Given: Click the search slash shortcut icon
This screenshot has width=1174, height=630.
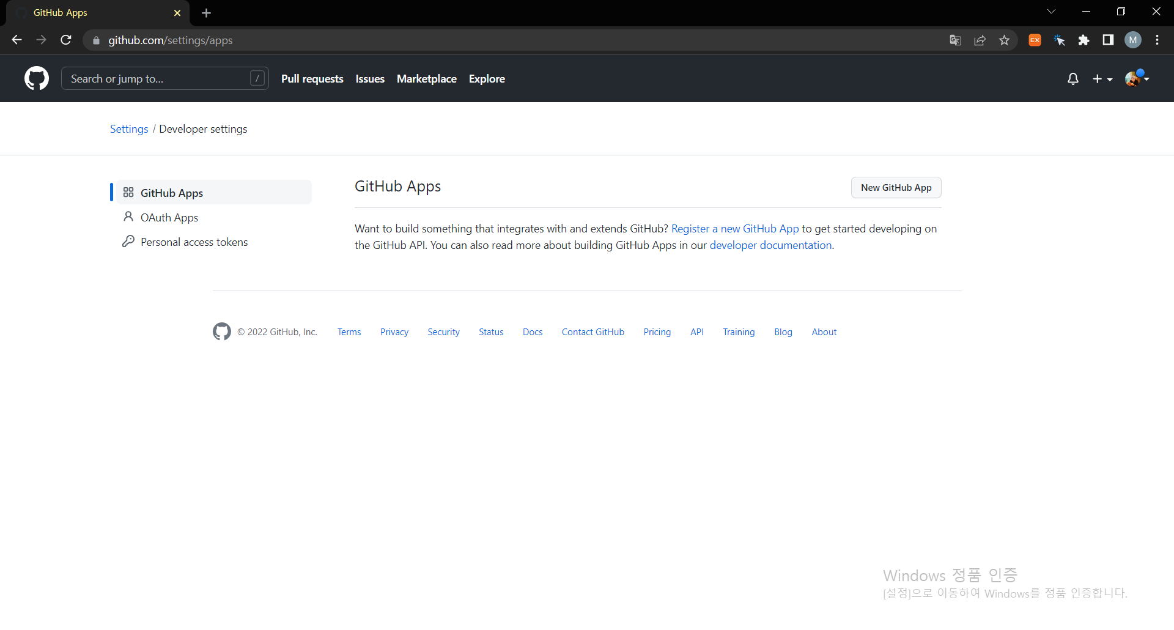Looking at the screenshot, I should click(257, 78).
